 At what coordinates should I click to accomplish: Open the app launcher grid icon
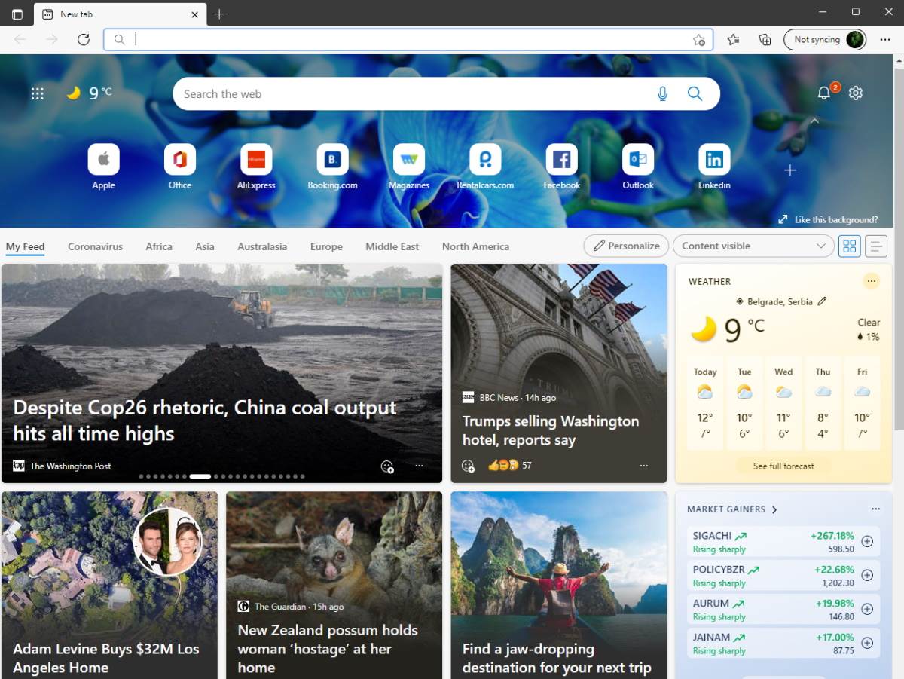tap(37, 93)
